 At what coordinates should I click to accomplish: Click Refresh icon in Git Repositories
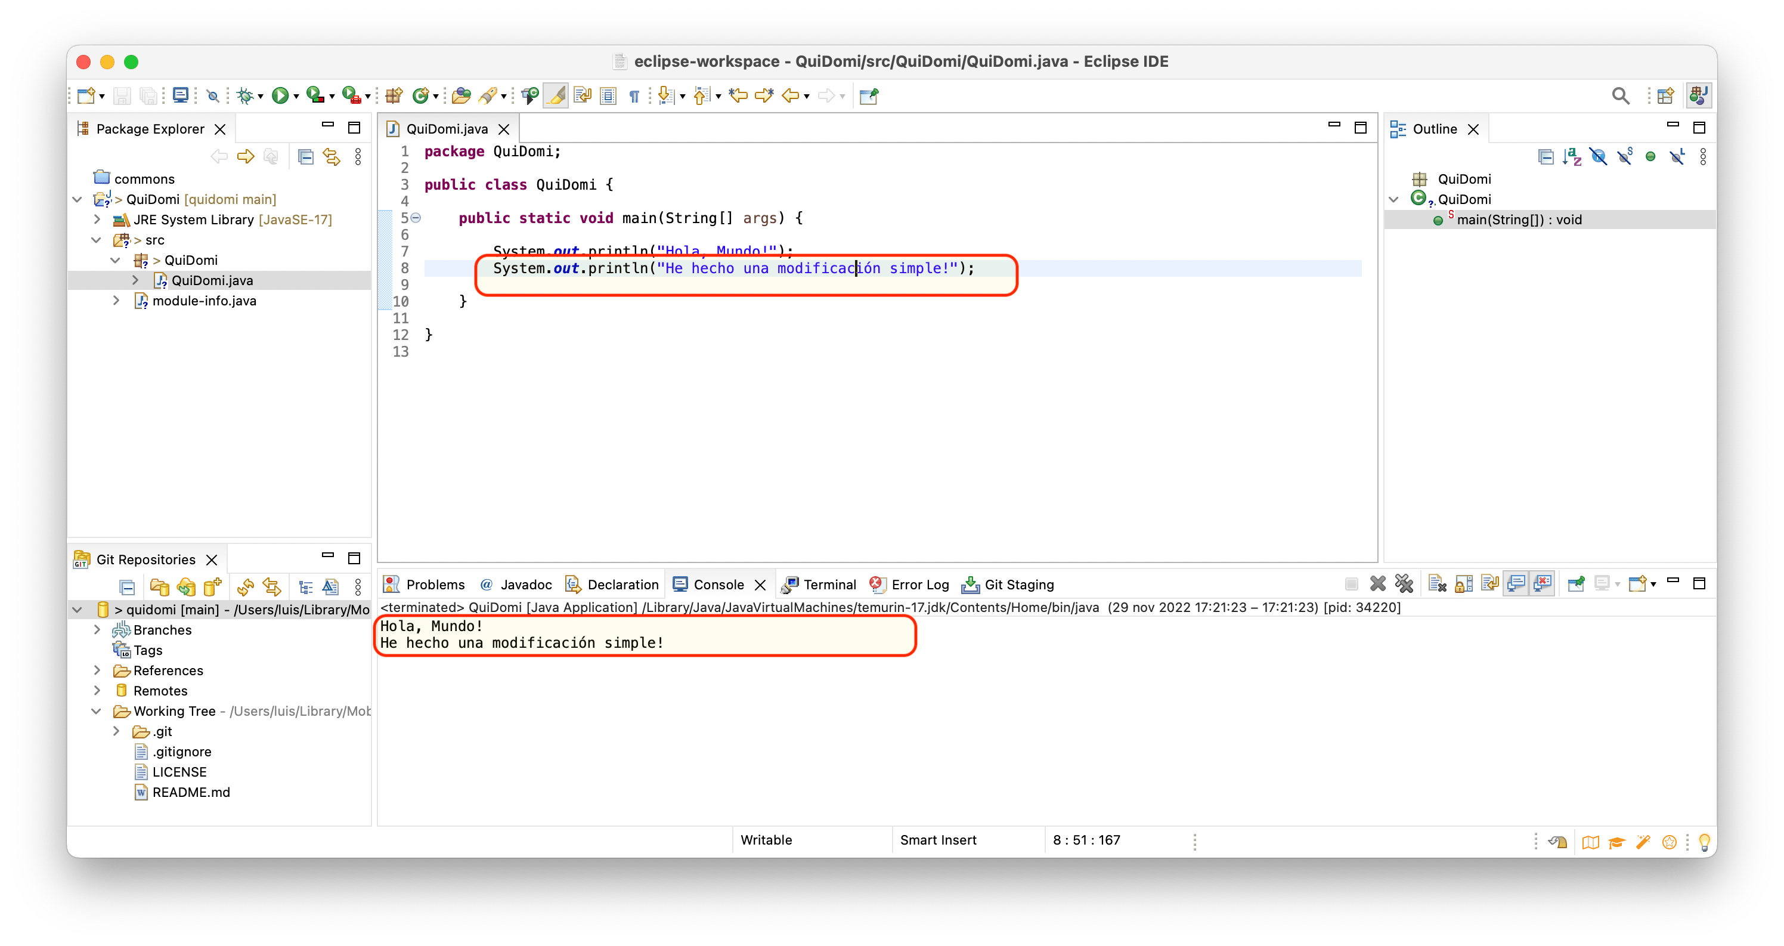245,588
